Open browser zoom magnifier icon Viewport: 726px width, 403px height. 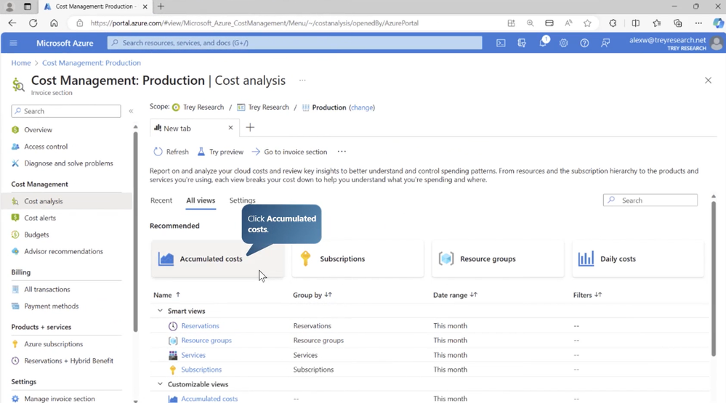tap(530, 23)
